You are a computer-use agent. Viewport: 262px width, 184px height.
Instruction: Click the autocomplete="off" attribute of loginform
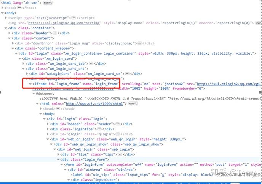pyautogui.click(x=125, y=165)
